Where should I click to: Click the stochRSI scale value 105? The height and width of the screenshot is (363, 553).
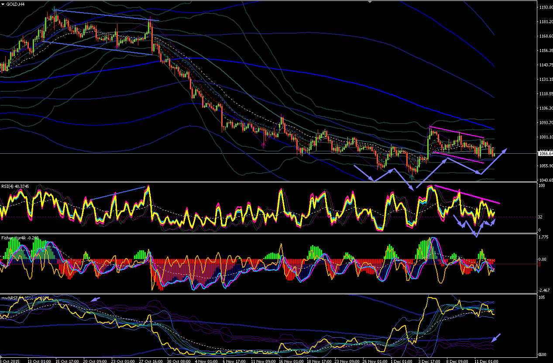(x=543, y=298)
